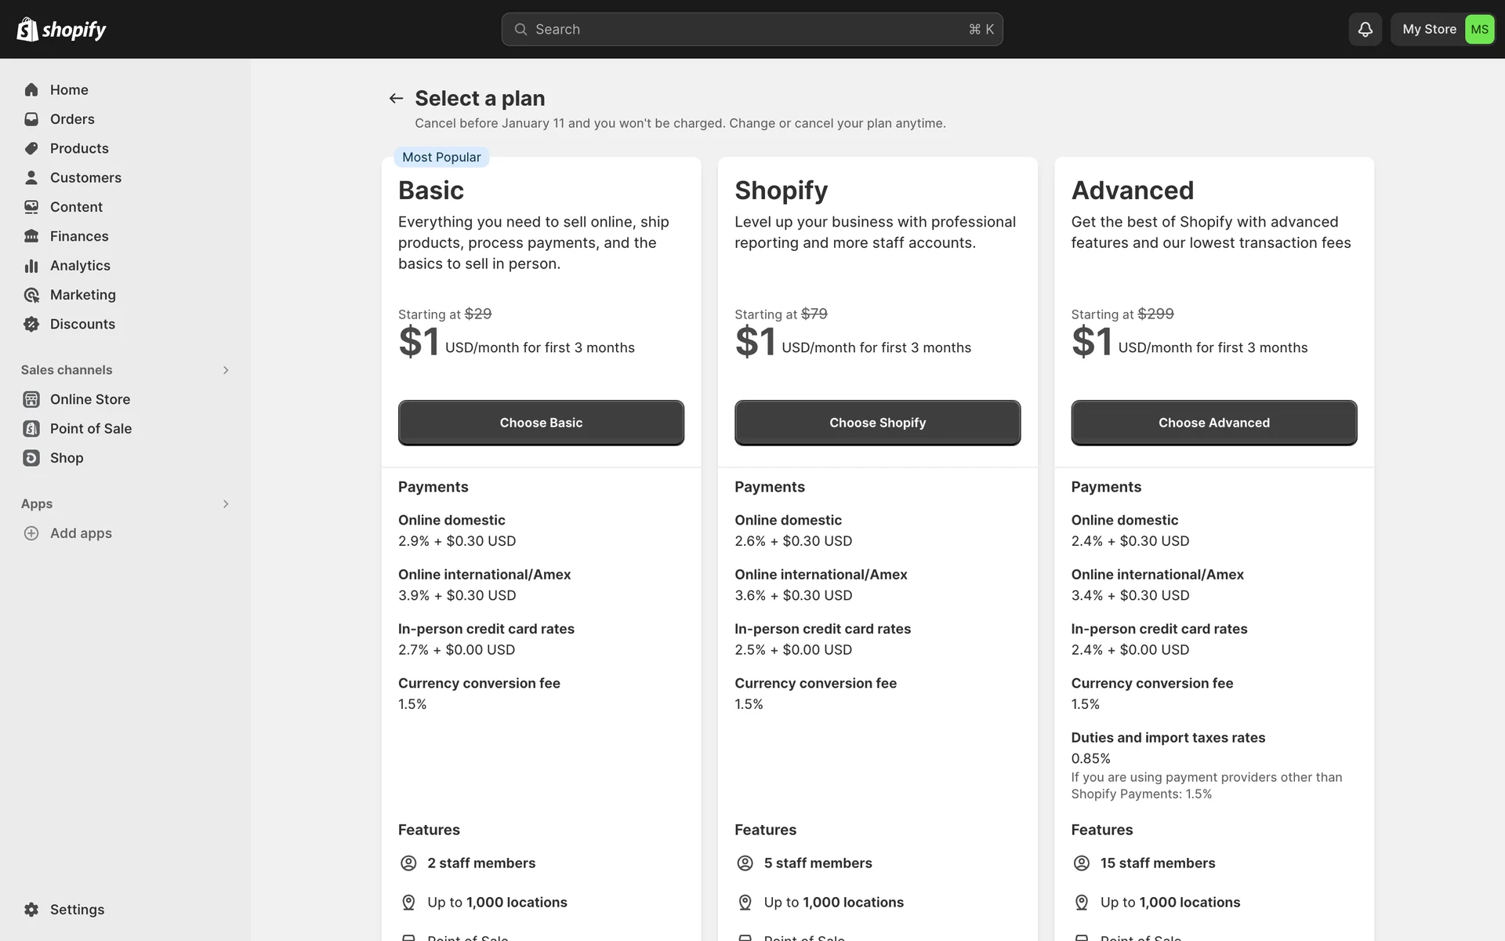Open the notifications bell
Viewport: 1505px width, 941px height.
click(x=1365, y=29)
